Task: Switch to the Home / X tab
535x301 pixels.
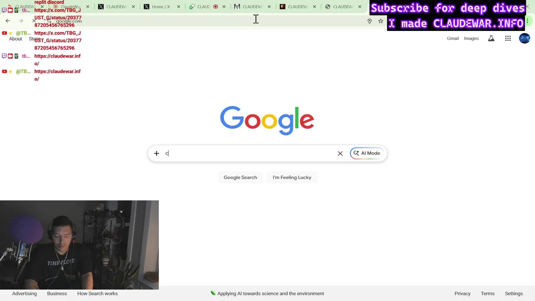Action: point(161,7)
